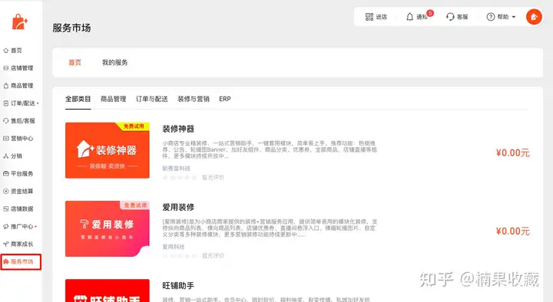This screenshot has height=302, width=553.
Task: Click the ¥0.00元 price of 爱用装修
Action: tap(513, 231)
